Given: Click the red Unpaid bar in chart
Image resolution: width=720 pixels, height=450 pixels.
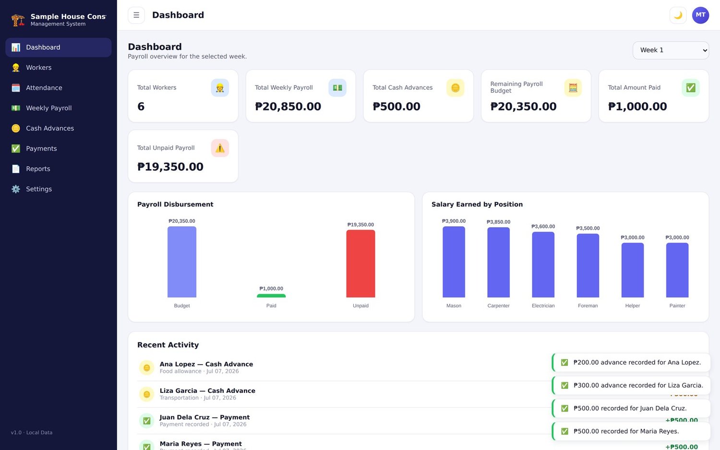Looking at the screenshot, I should pyautogui.click(x=360, y=264).
